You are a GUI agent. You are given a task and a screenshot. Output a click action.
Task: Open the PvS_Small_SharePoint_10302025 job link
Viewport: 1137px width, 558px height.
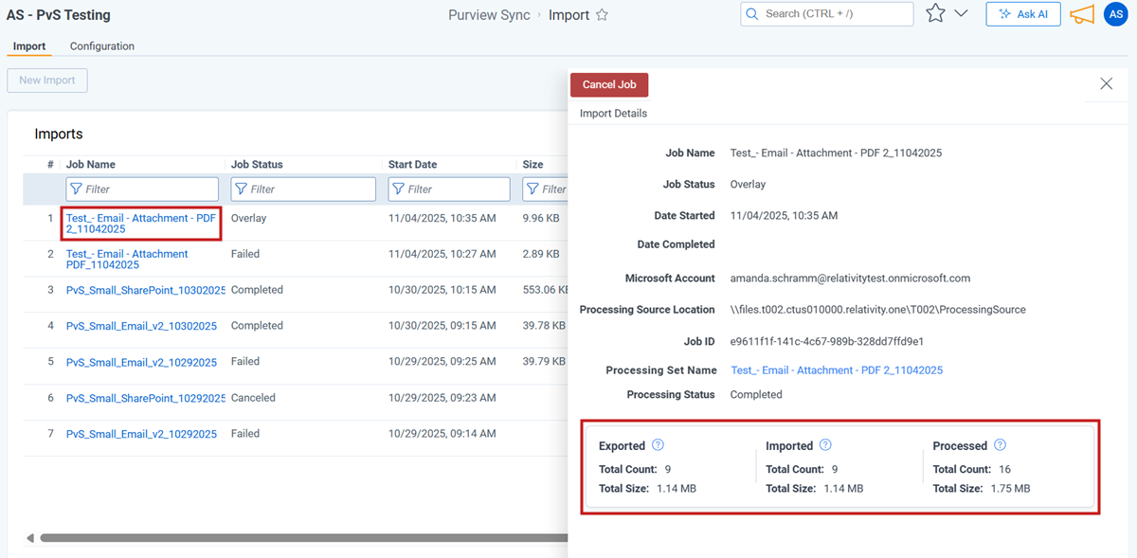(146, 290)
